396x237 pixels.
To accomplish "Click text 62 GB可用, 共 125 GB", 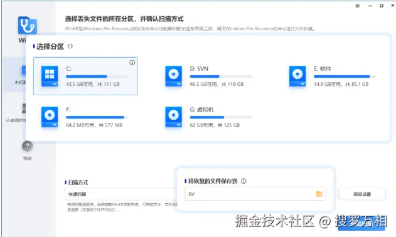I will click(x=215, y=125).
